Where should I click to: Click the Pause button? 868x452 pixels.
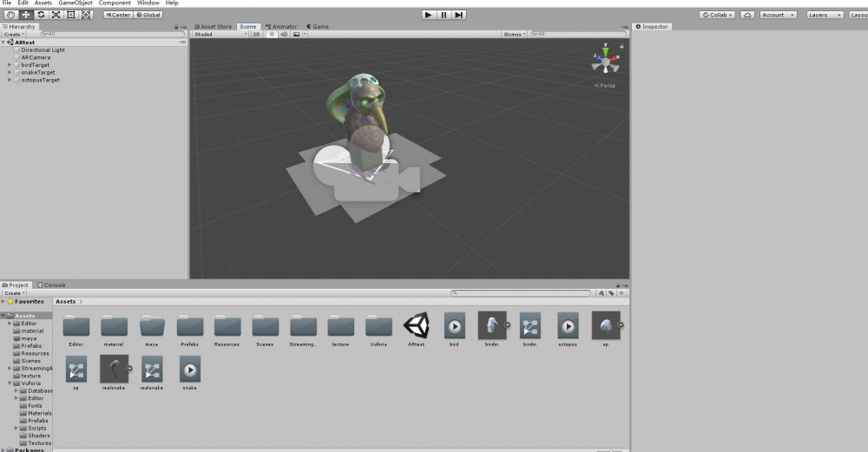click(x=444, y=15)
